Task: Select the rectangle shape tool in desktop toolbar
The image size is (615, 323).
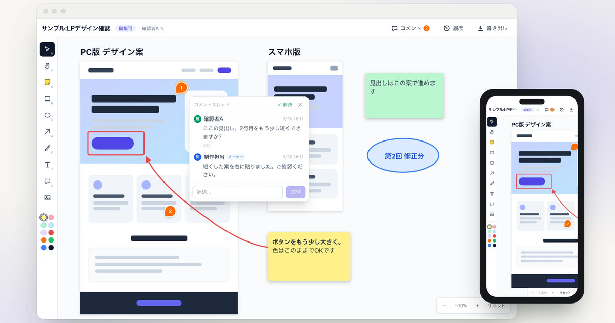Action: (47, 98)
